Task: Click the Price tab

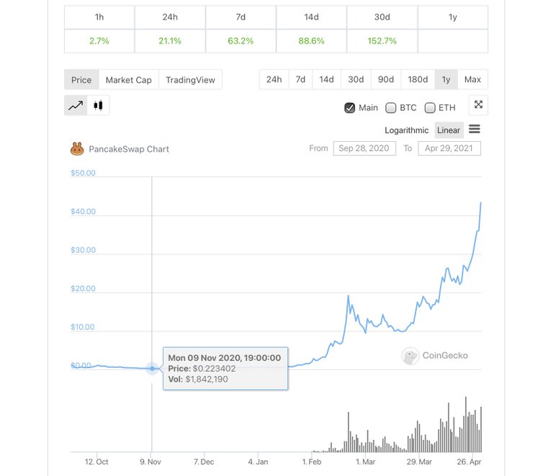Action: [x=81, y=80]
